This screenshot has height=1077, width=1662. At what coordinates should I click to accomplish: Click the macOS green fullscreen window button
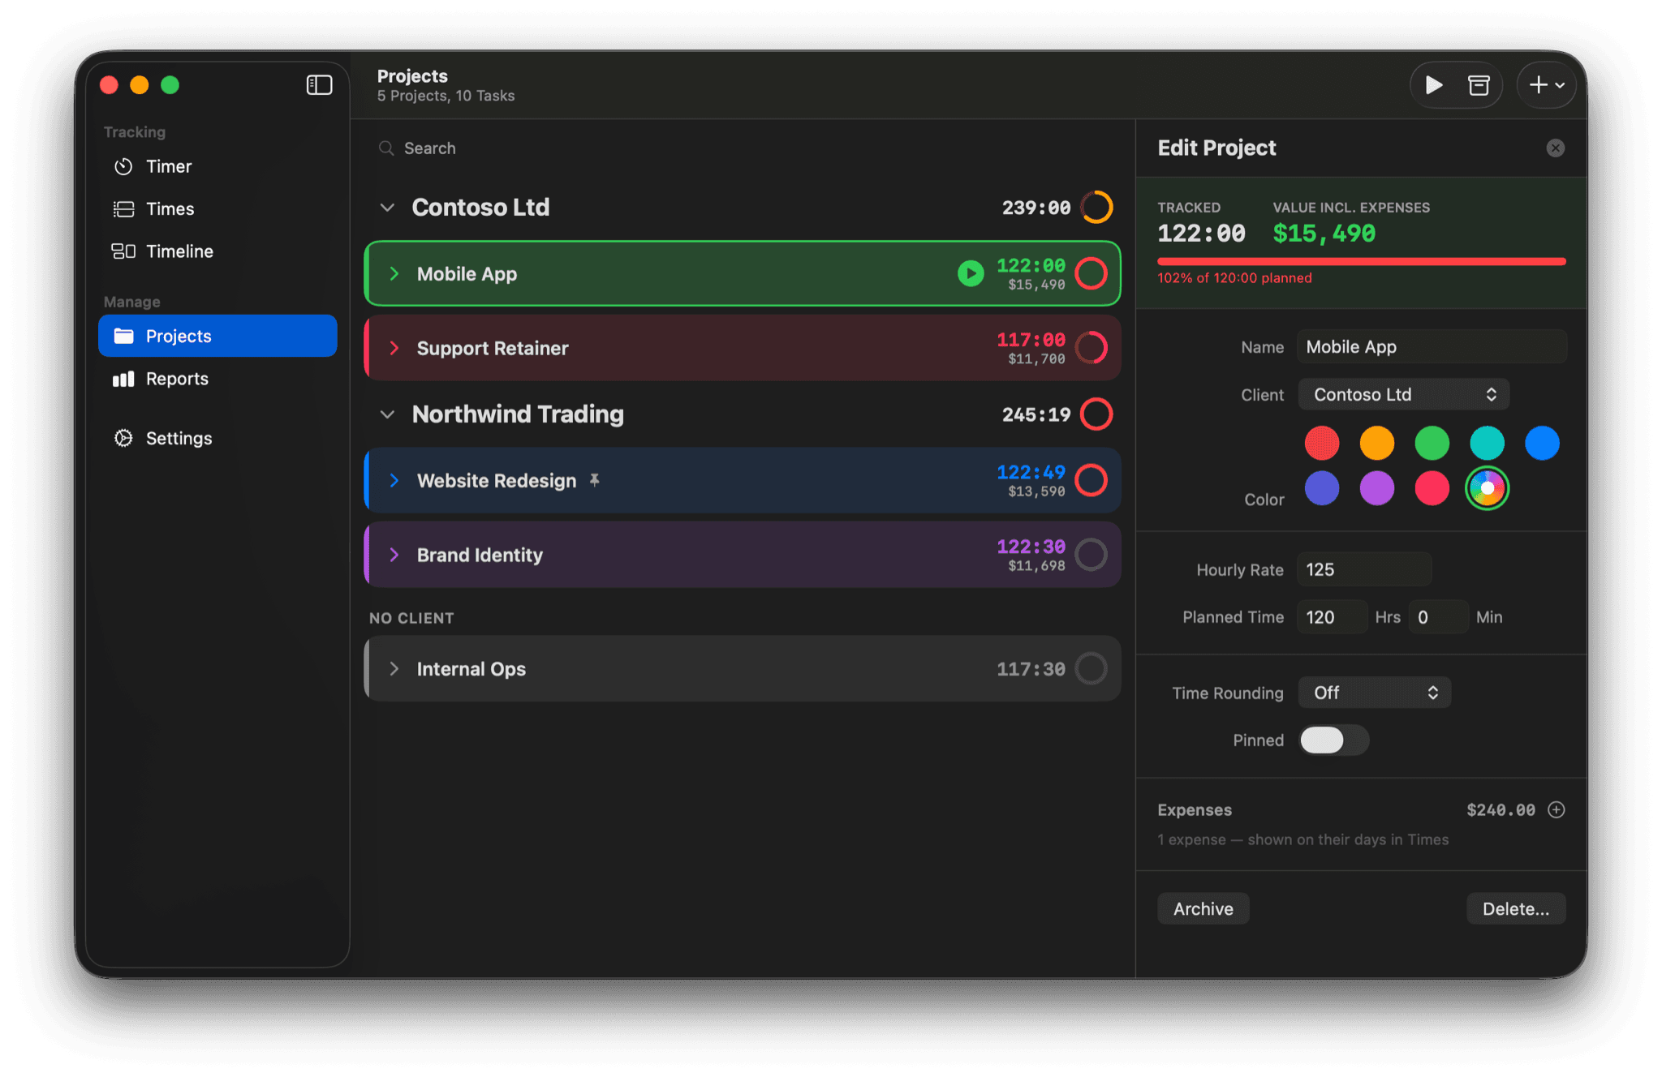(x=170, y=85)
